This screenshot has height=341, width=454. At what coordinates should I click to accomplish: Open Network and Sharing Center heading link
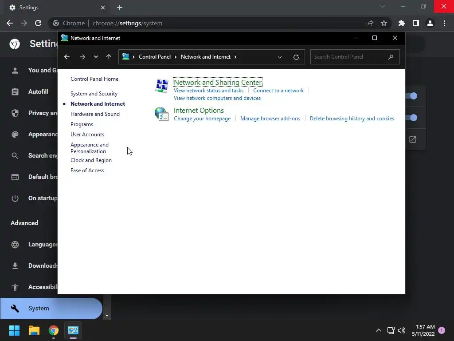point(218,82)
